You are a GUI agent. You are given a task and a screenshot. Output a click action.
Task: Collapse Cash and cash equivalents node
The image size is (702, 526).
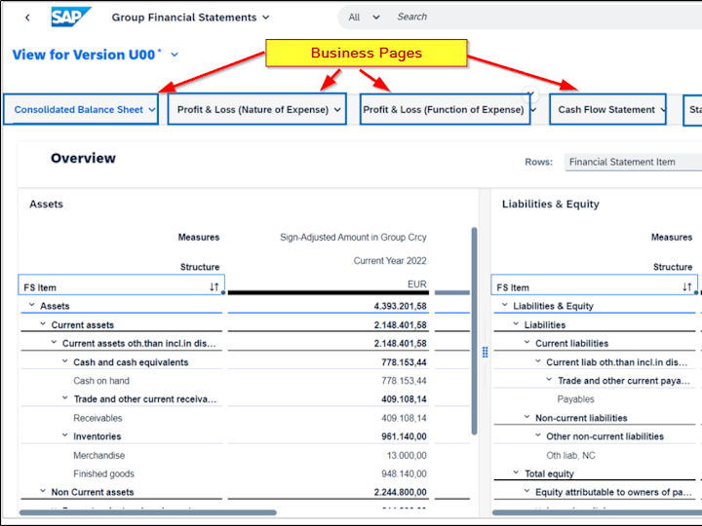[65, 361]
